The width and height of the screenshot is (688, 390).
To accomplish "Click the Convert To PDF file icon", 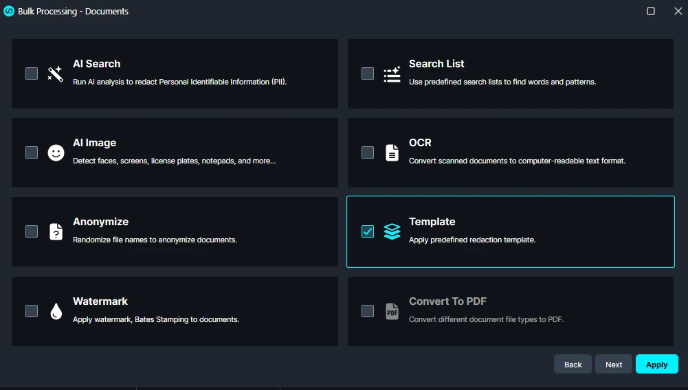I will [x=392, y=311].
